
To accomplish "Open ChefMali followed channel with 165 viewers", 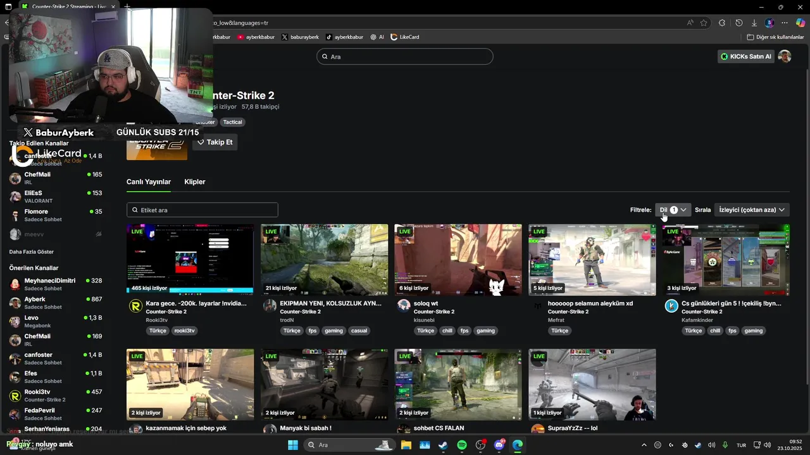I will (x=56, y=178).
